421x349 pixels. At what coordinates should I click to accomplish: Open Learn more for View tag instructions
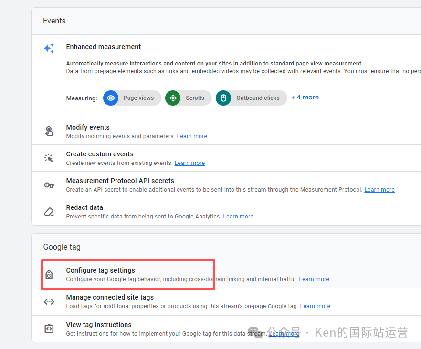click(x=284, y=333)
